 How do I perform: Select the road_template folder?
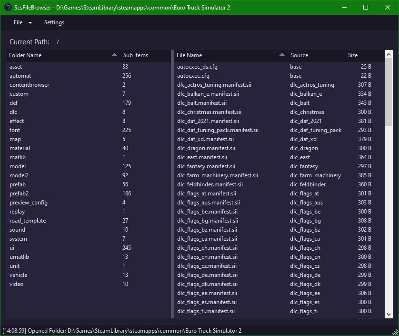(89, 221)
